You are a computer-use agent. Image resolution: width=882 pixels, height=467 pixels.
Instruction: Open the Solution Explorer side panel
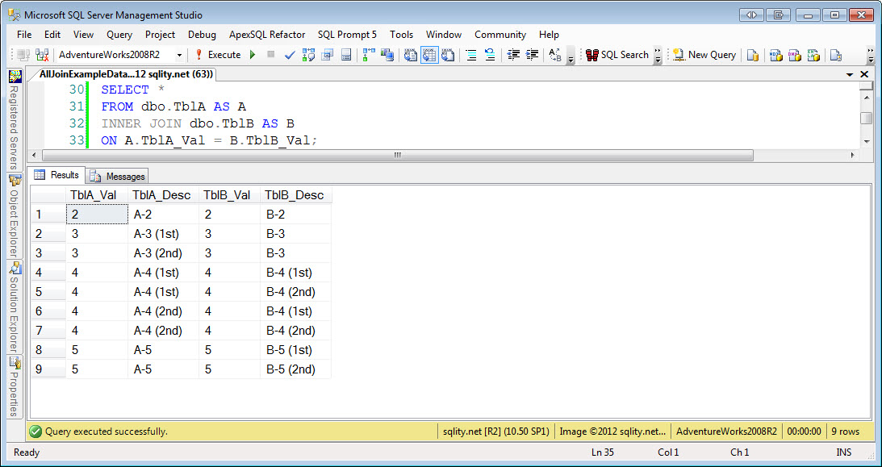15,306
